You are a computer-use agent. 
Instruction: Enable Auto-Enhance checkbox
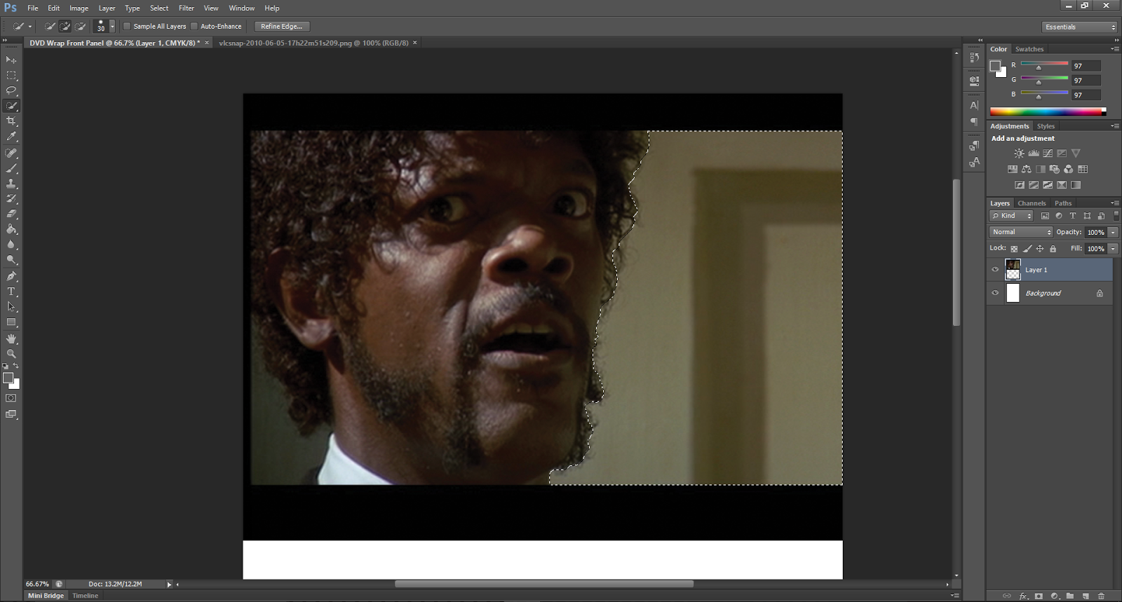point(194,26)
